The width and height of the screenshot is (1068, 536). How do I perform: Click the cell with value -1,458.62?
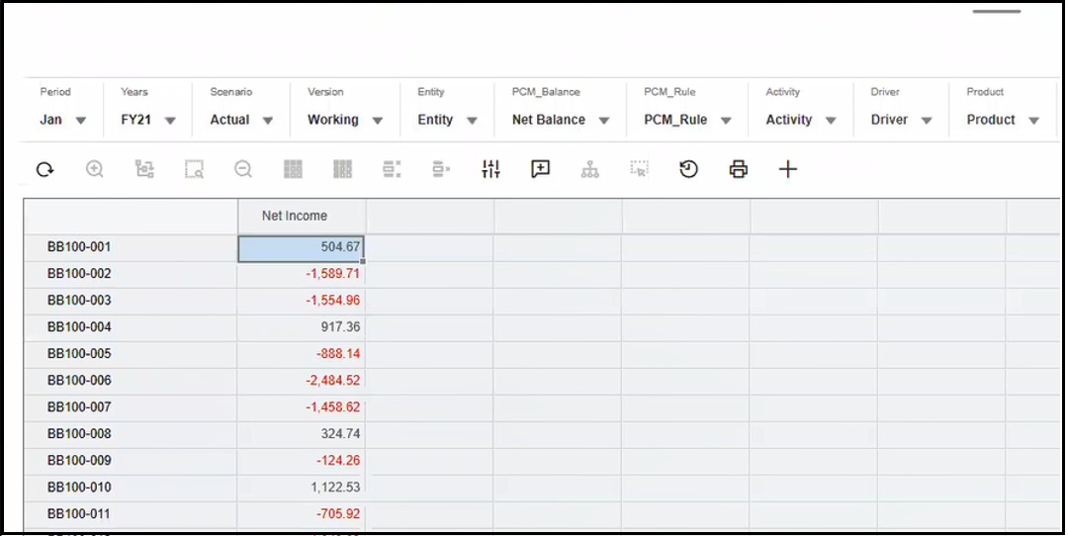[301, 407]
